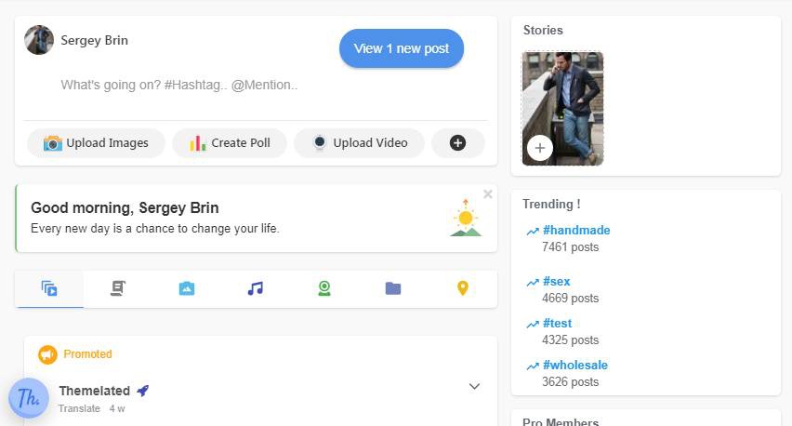
Task: Open the all posts feed filter tab
Action: [49, 289]
